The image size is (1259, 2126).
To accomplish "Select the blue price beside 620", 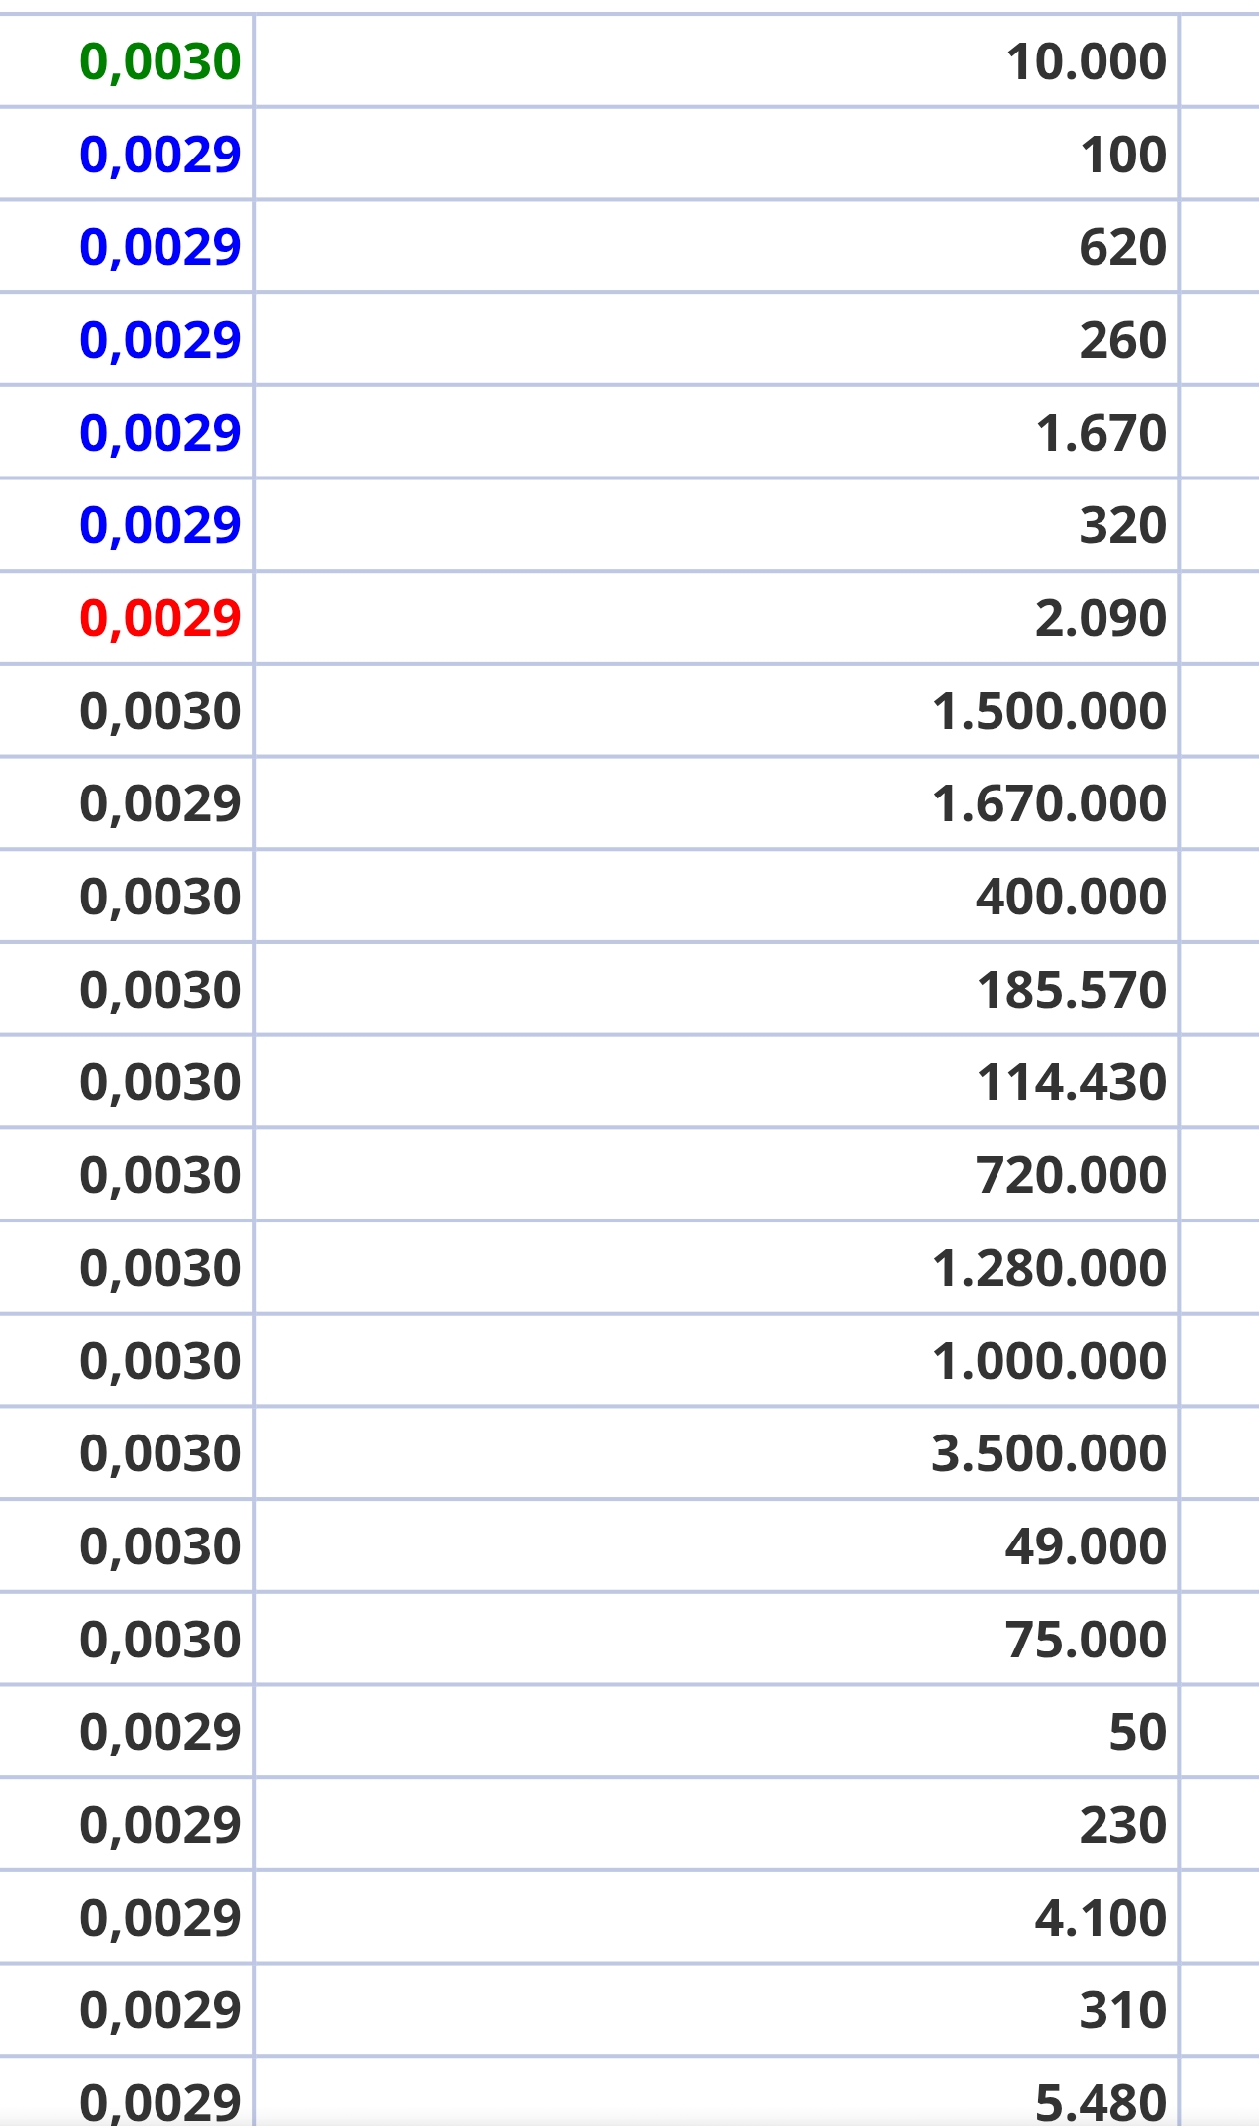I will coord(126,246).
